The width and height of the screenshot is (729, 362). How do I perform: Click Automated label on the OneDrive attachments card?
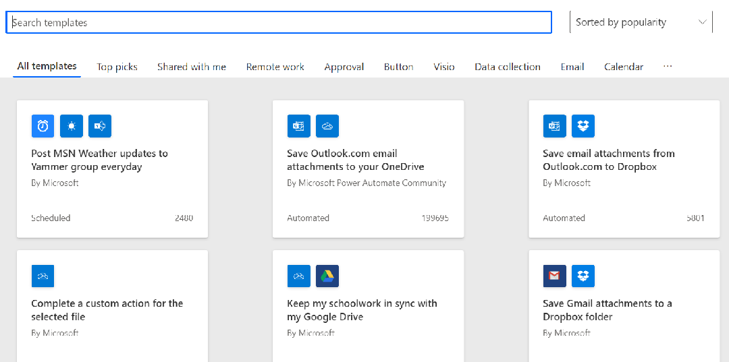308,218
